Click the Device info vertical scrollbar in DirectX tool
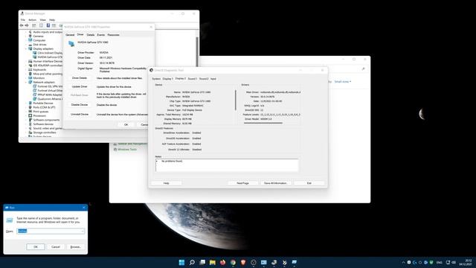Screen dimensions: 476x268 coord(236,100)
